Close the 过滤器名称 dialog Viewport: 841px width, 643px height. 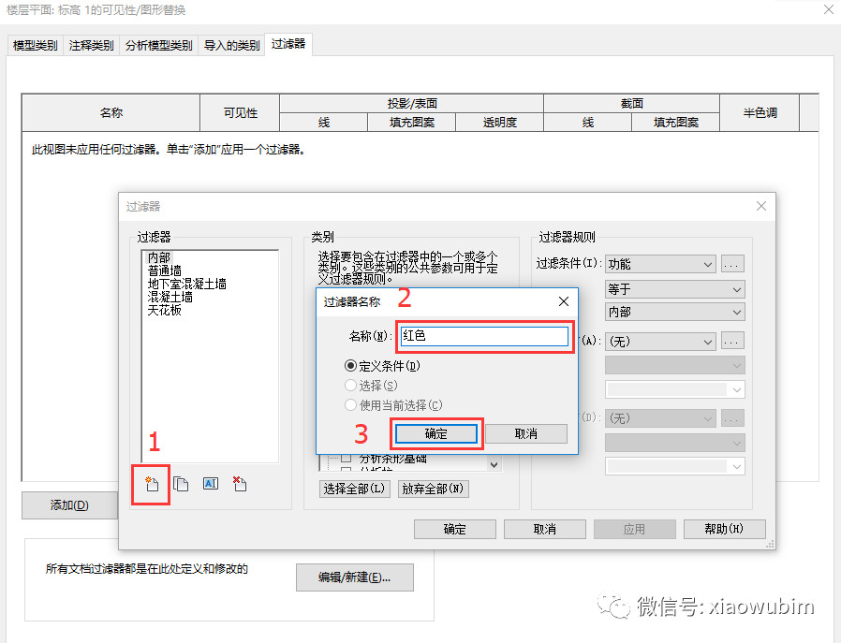tap(563, 301)
